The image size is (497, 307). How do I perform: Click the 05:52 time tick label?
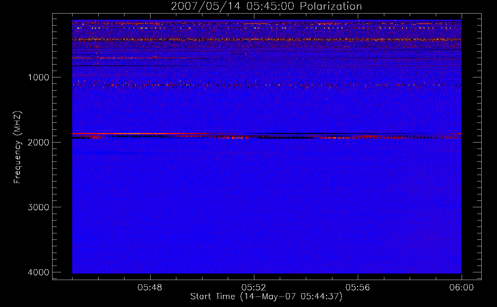[254, 288]
